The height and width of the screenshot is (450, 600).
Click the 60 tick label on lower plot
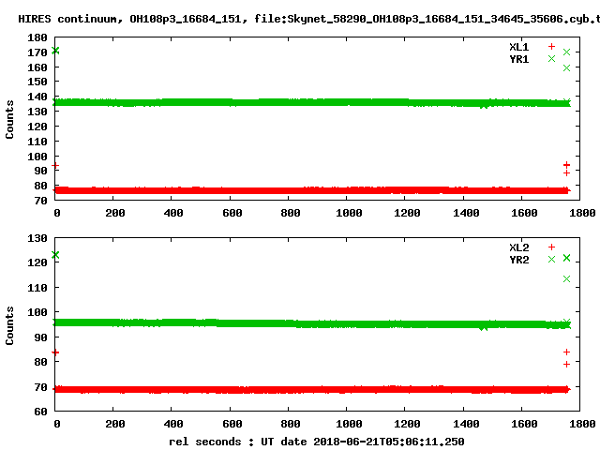pos(41,412)
